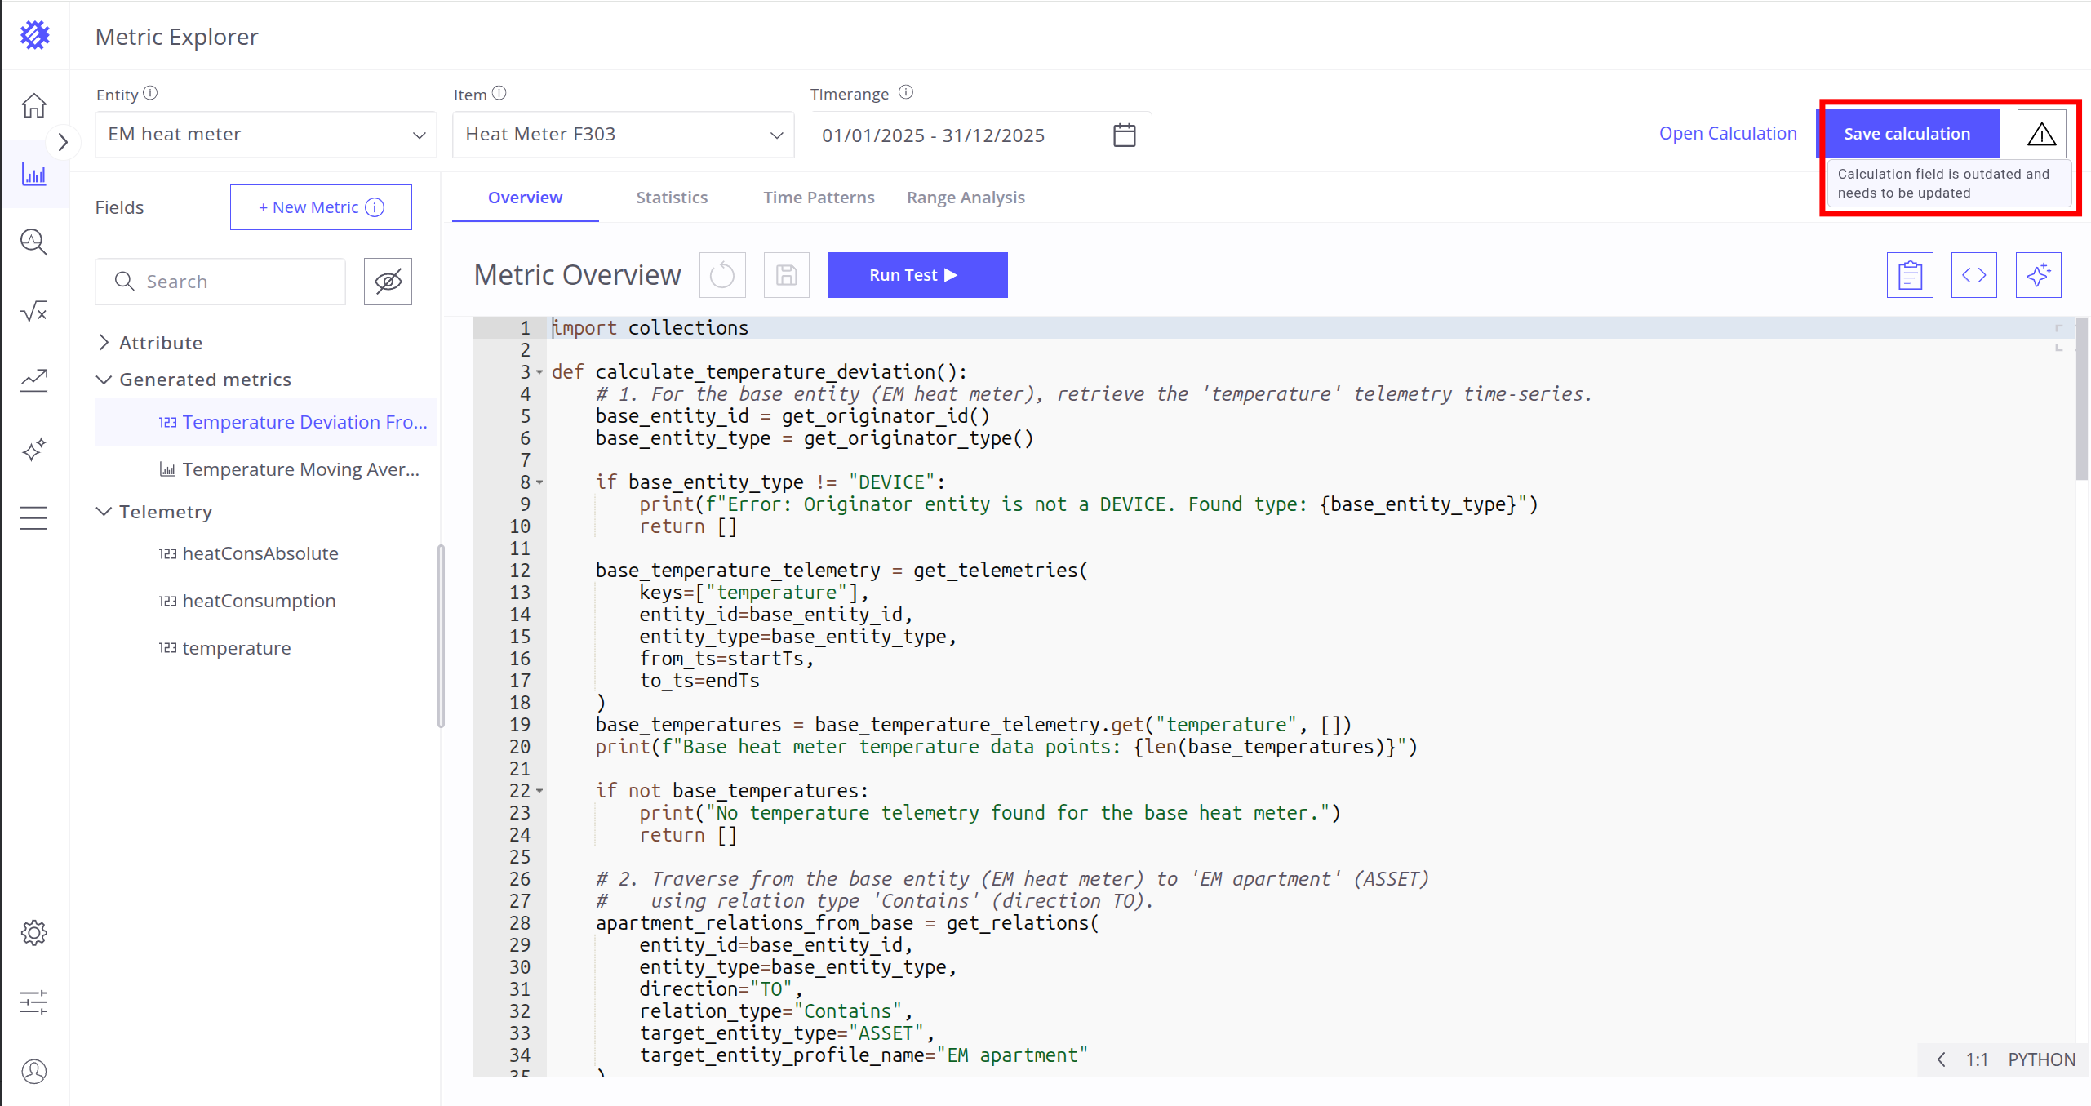Viewport: 2091px width, 1106px height.
Task: Switch to the Statistics tab
Action: (x=671, y=198)
